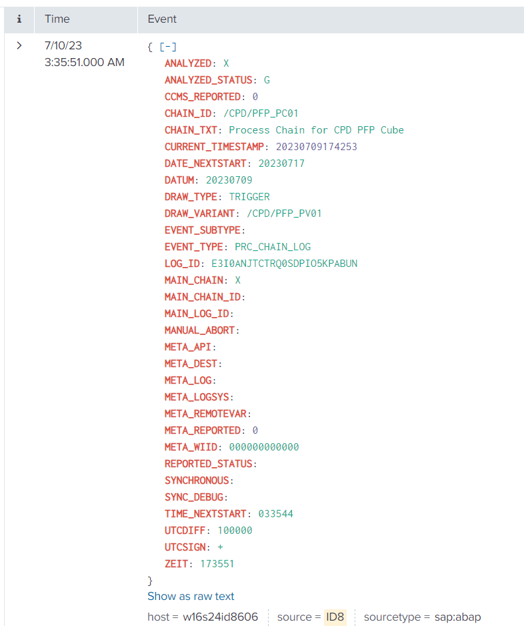This screenshot has height=626, width=524.
Task: Click the info 'i' column header
Action: click(19, 19)
